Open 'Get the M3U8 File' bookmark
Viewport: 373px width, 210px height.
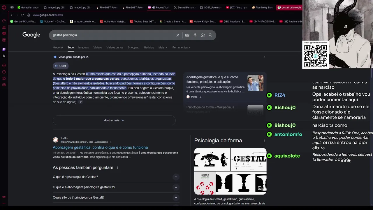[23, 21]
